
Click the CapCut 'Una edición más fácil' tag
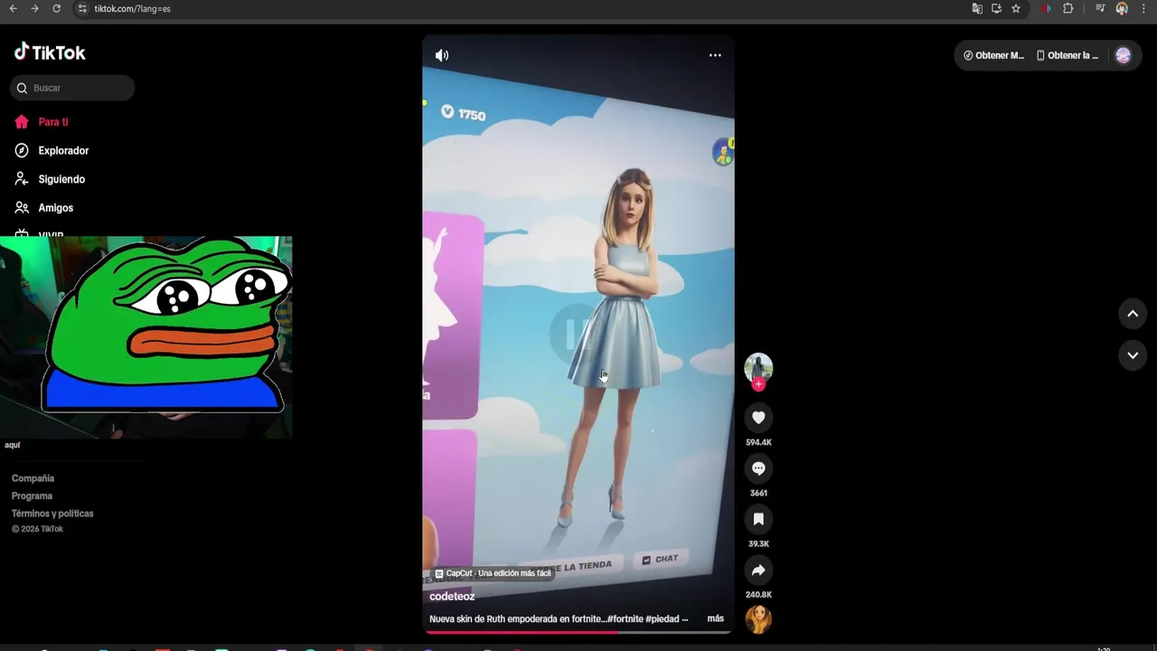[x=493, y=573]
